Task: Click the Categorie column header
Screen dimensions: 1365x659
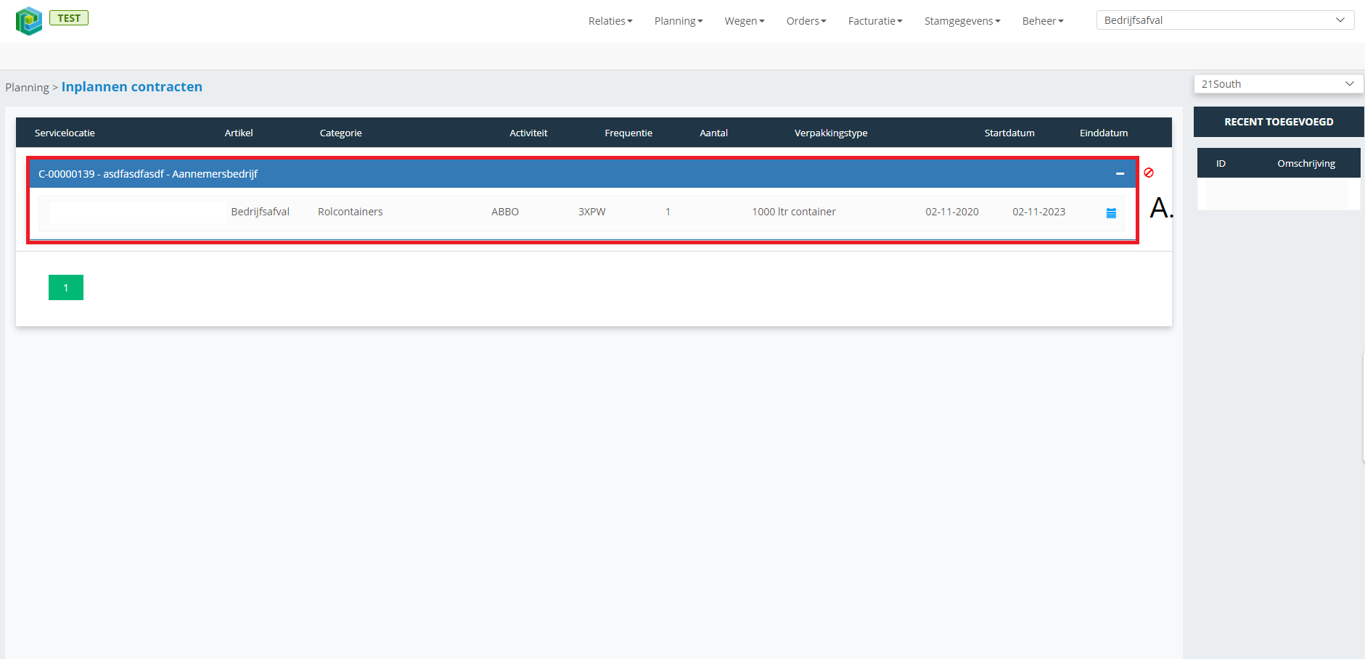Action: point(341,133)
